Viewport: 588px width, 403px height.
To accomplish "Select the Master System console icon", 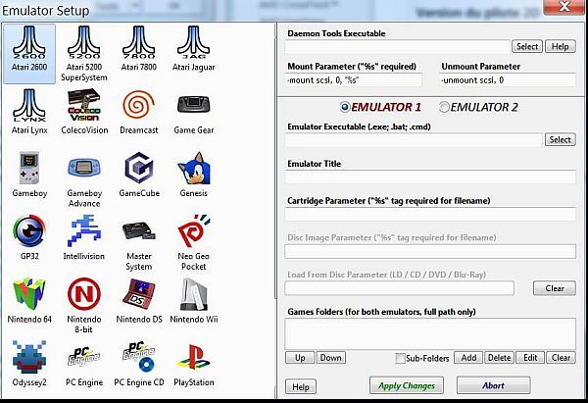I will [139, 230].
